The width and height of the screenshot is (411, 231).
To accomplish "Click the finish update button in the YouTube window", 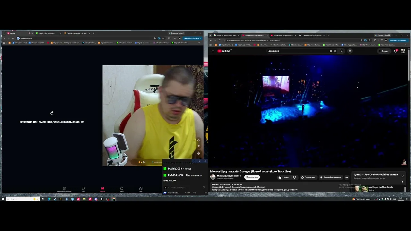I will pos(398,40).
